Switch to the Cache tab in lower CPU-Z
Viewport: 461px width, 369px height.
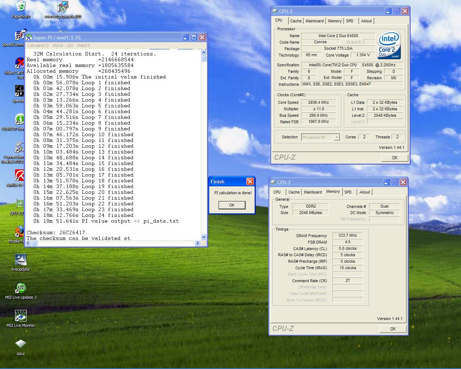[x=294, y=192]
